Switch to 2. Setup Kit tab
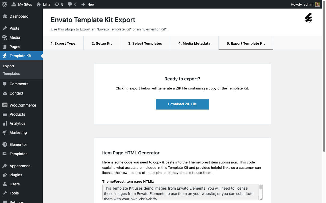Viewport: 326px width, 203px height. coord(102,43)
